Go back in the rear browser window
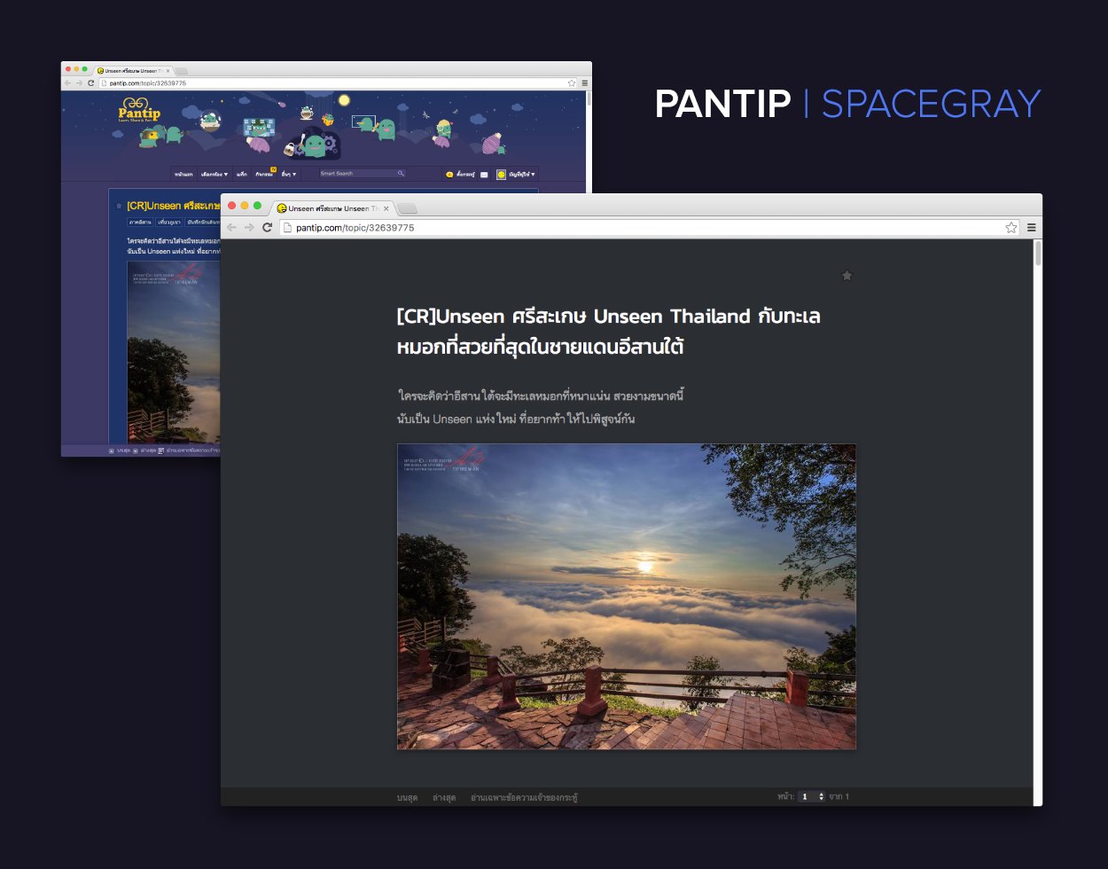The height and width of the screenshot is (869, 1108). pyautogui.click(x=68, y=82)
